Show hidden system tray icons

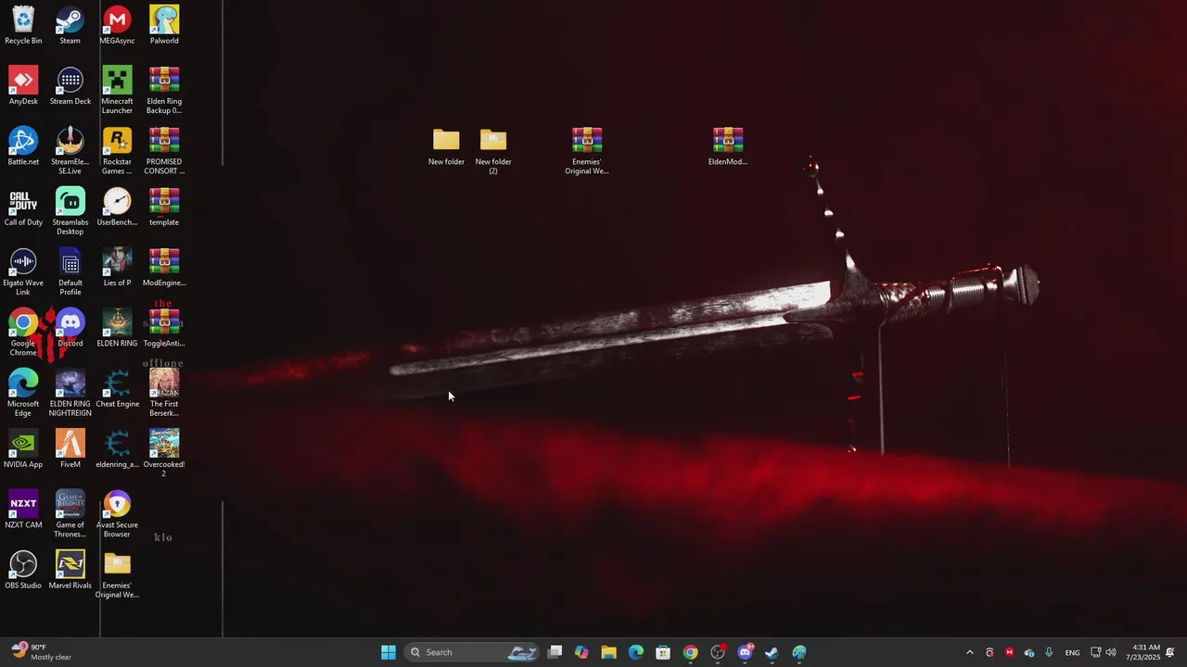[970, 652]
